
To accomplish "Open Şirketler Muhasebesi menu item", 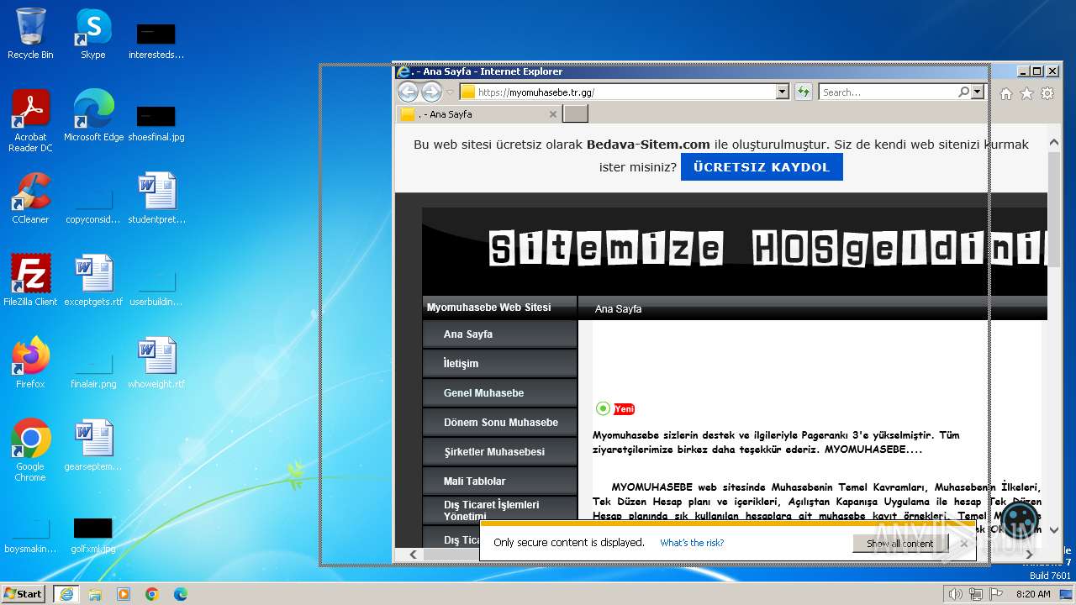I will (500, 452).
